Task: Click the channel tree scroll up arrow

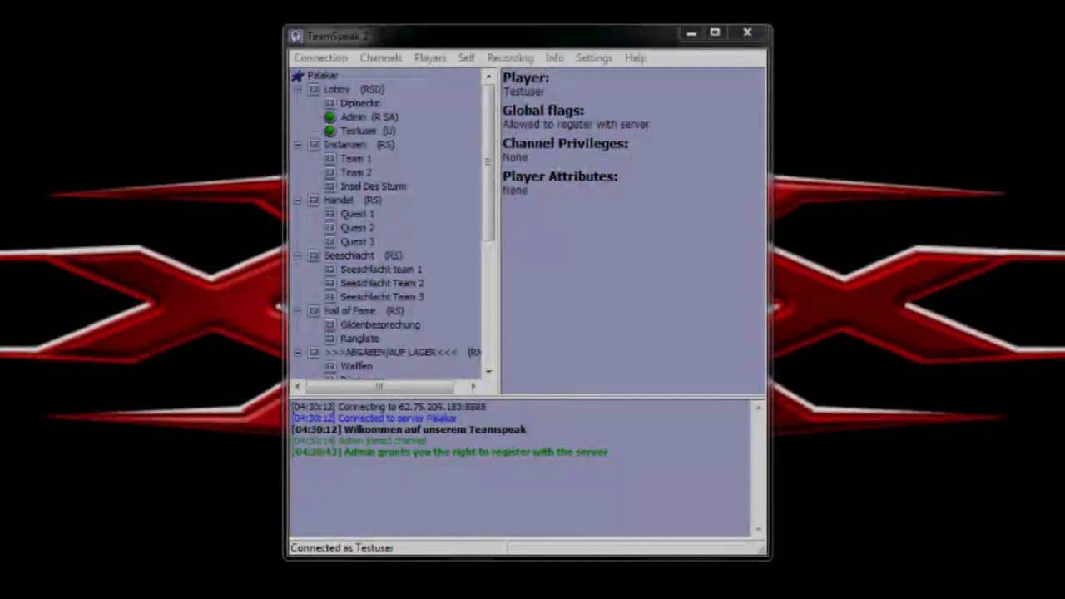Action: point(489,77)
